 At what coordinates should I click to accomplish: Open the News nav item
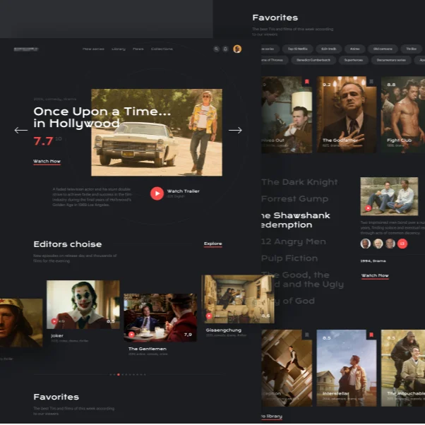138,49
